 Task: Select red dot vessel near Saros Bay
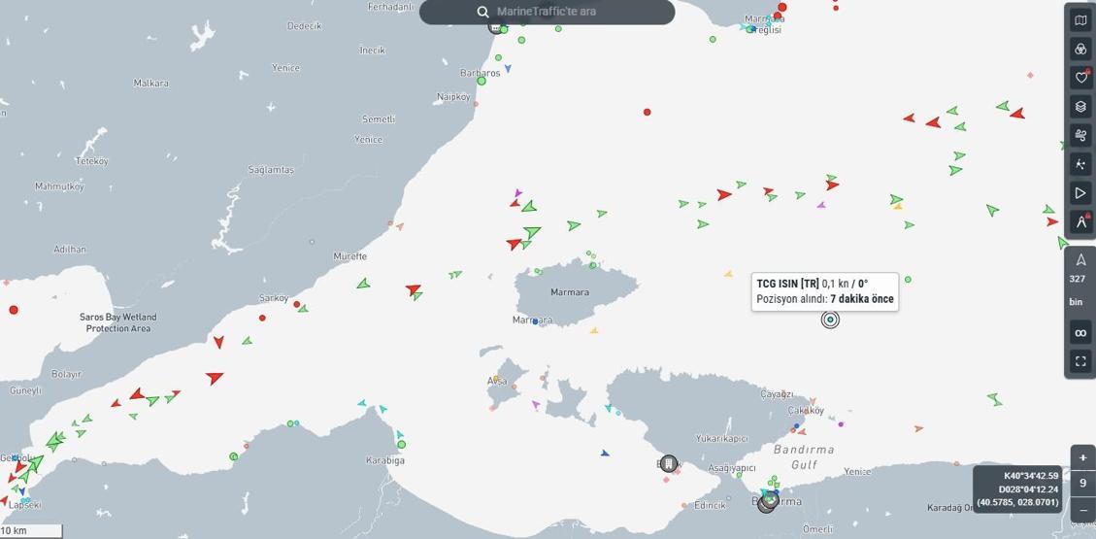click(x=14, y=310)
